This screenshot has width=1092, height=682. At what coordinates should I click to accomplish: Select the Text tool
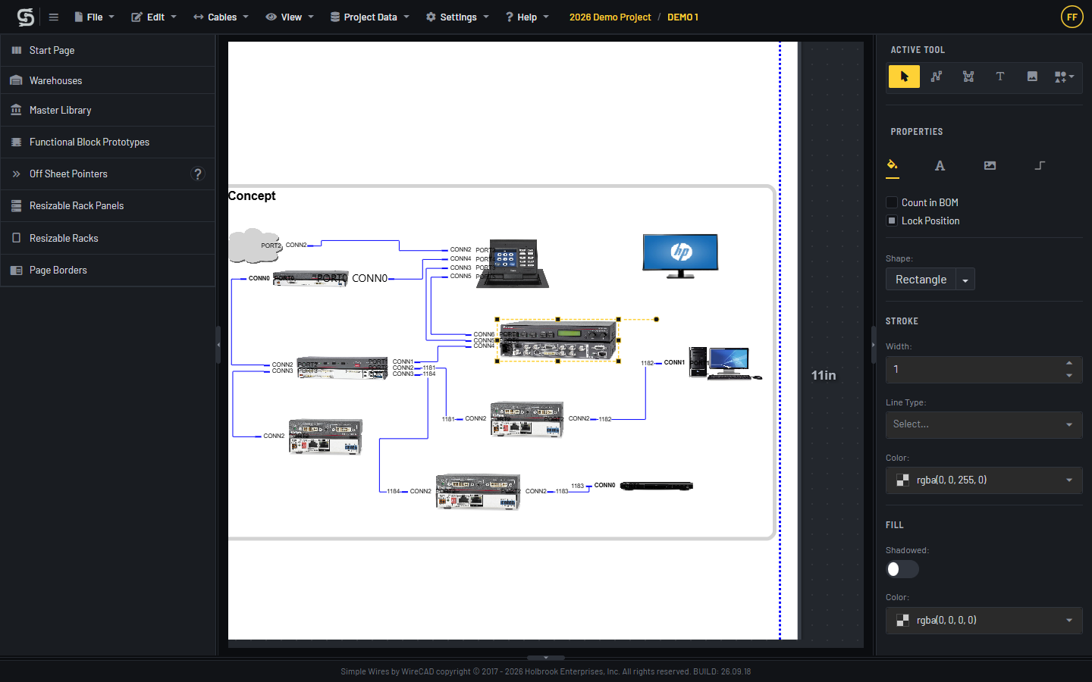pyautogui.click(x=1000, y=77)
